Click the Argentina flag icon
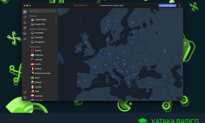The width and height of the screenshot is (205, 123). [32, 55]
